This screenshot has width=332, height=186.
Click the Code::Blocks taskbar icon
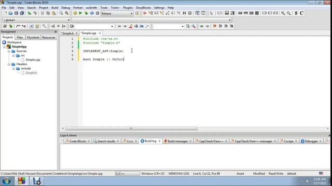point(21,181)
